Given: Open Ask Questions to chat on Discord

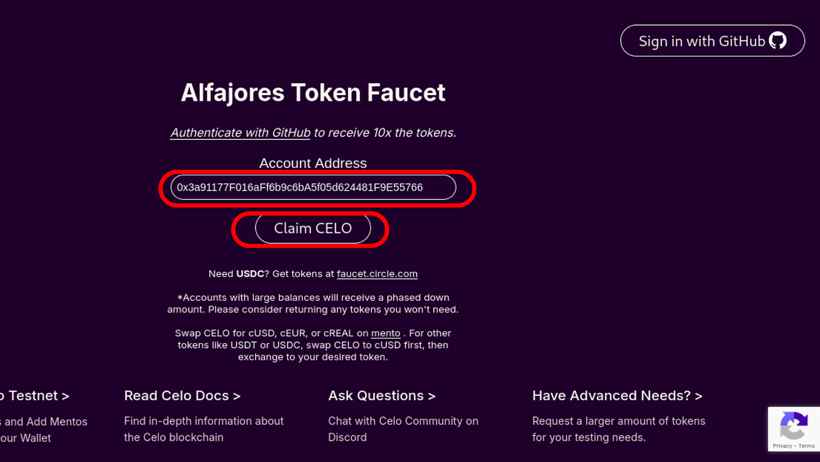Looking at the screenshot, I should coord(381,395).
